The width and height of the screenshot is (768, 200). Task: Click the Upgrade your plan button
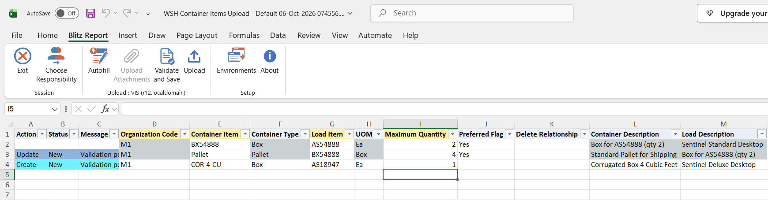pyautogui.click(x=733, y=13)
